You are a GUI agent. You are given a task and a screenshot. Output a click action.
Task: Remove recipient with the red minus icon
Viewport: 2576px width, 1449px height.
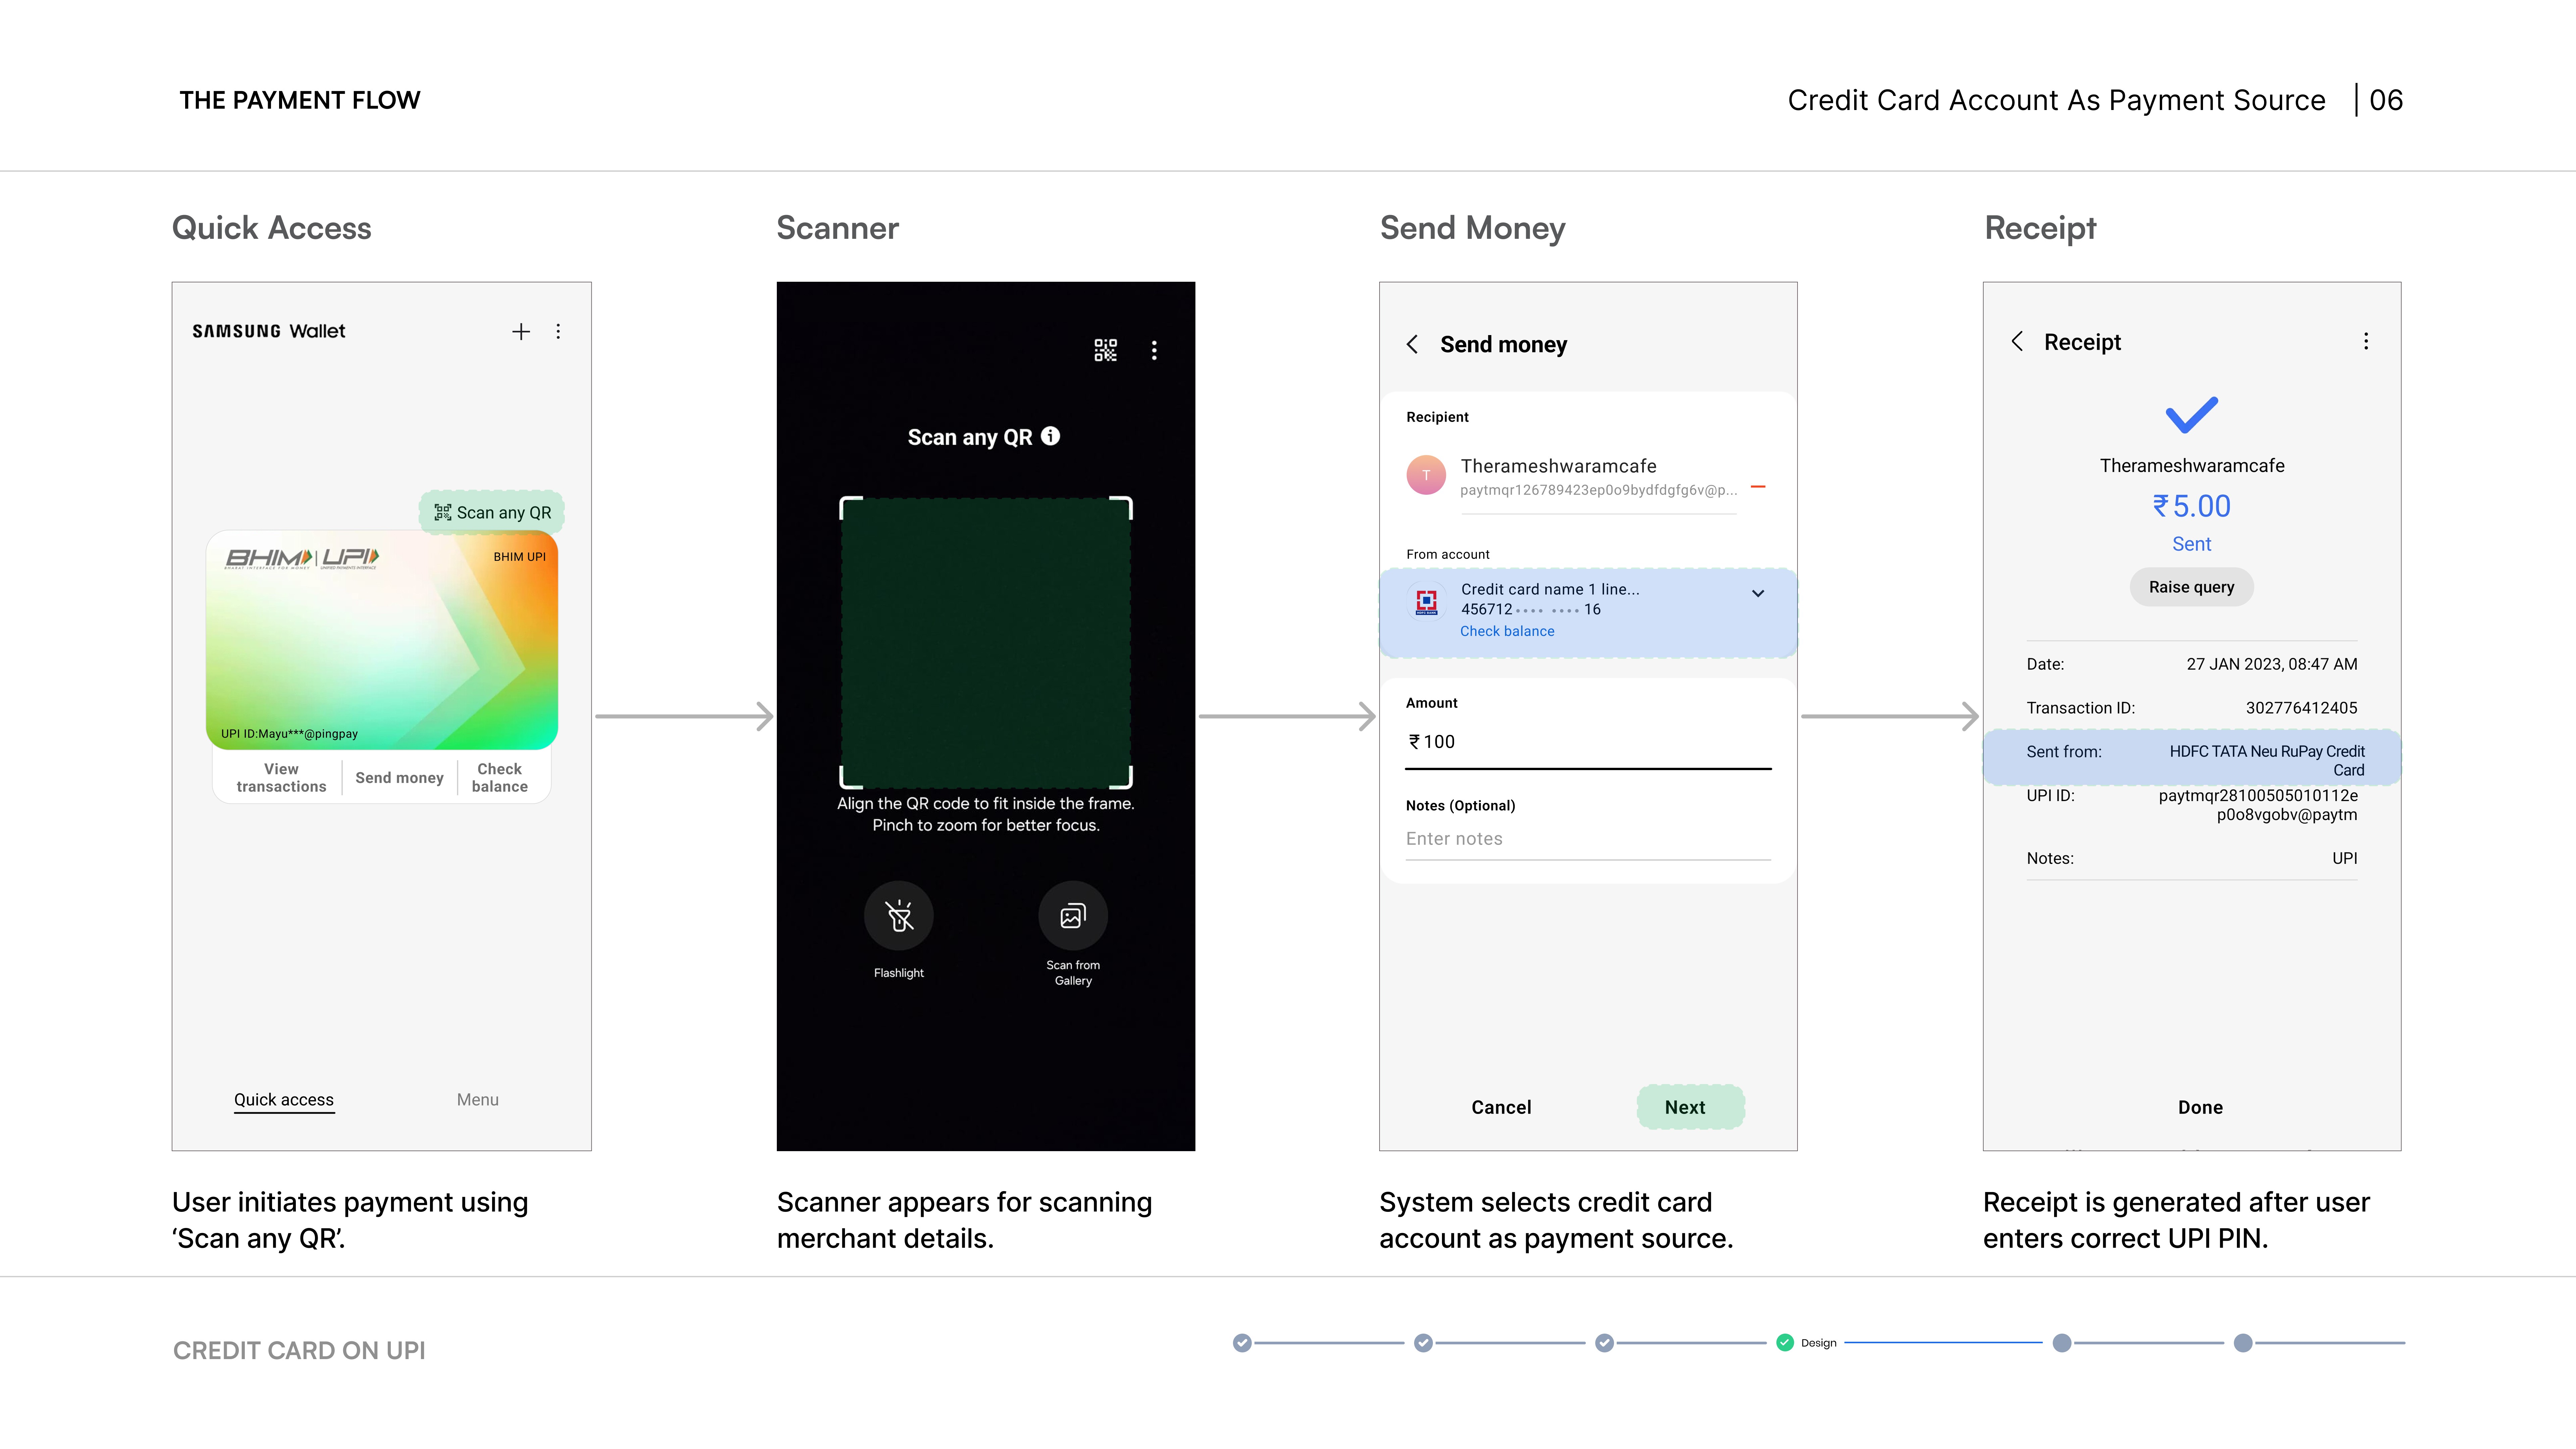pyautogui.click(x=1758, y=487)
